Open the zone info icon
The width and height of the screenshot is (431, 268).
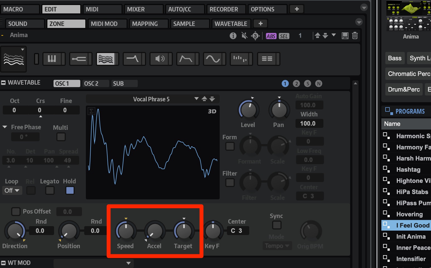[x=233, y=36]
